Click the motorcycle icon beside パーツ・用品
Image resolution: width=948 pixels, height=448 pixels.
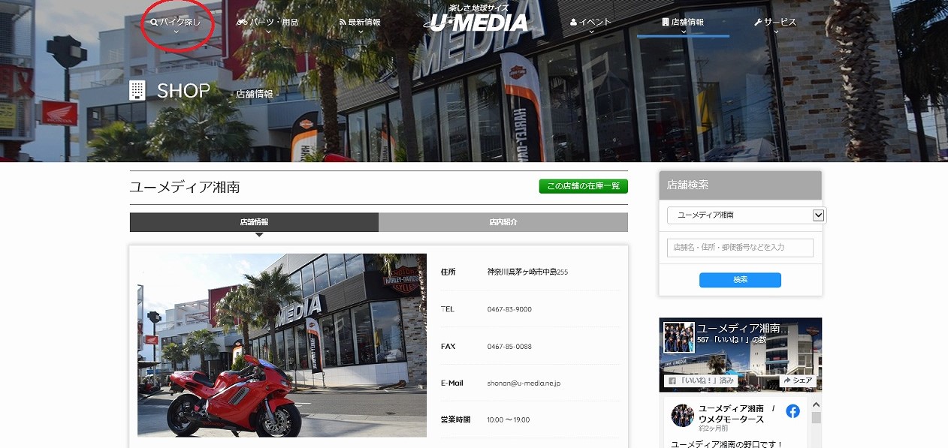[241, 23]
